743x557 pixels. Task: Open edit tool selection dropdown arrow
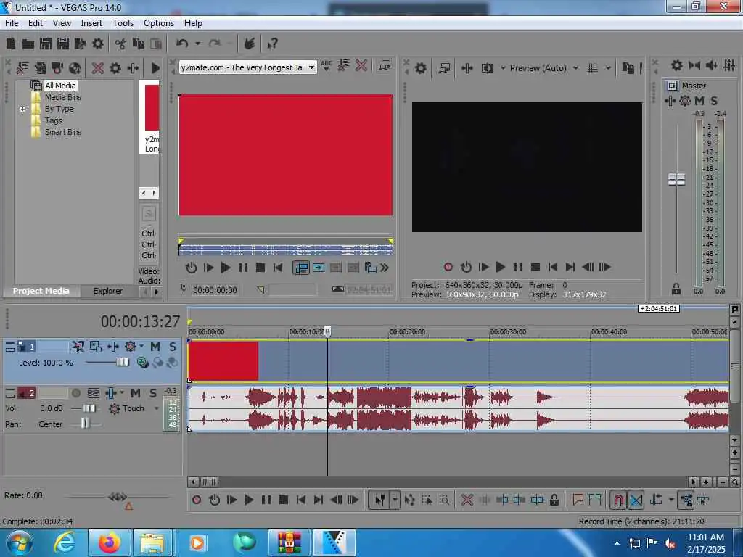tap(395, 500)
